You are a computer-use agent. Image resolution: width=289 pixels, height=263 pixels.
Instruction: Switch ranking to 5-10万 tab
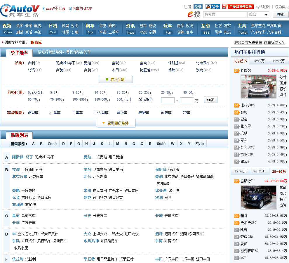tap(259, 61)
